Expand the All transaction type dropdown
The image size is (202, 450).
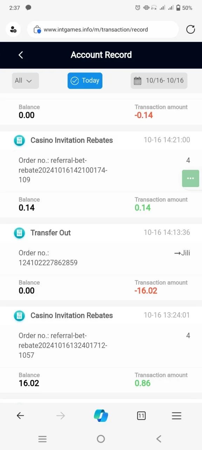25,81
